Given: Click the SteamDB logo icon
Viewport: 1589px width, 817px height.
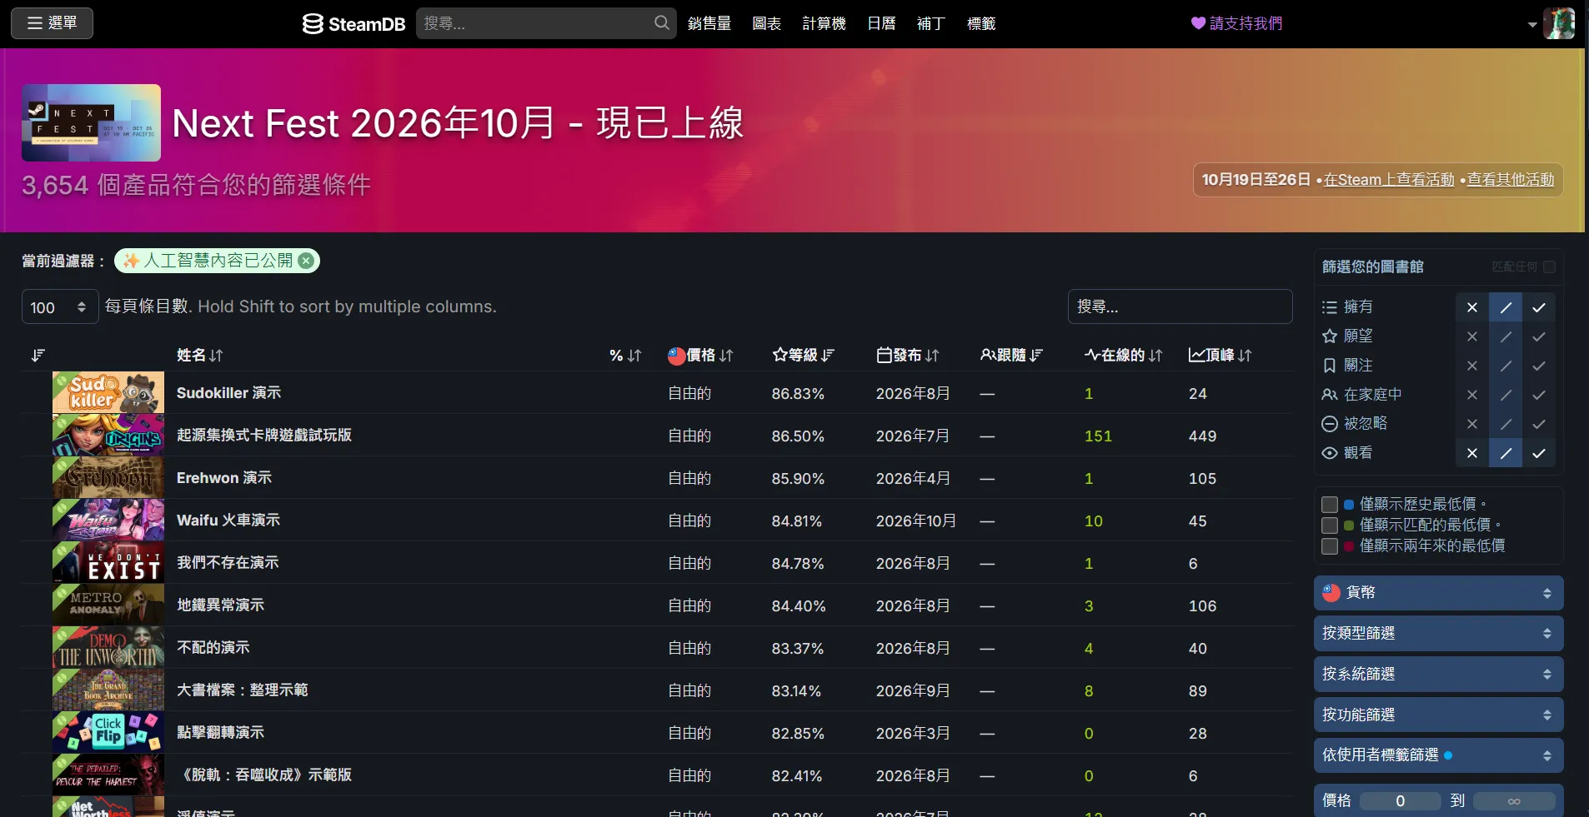Looking at the screenshot, I should pyautogui.click(x=313, y=24).
